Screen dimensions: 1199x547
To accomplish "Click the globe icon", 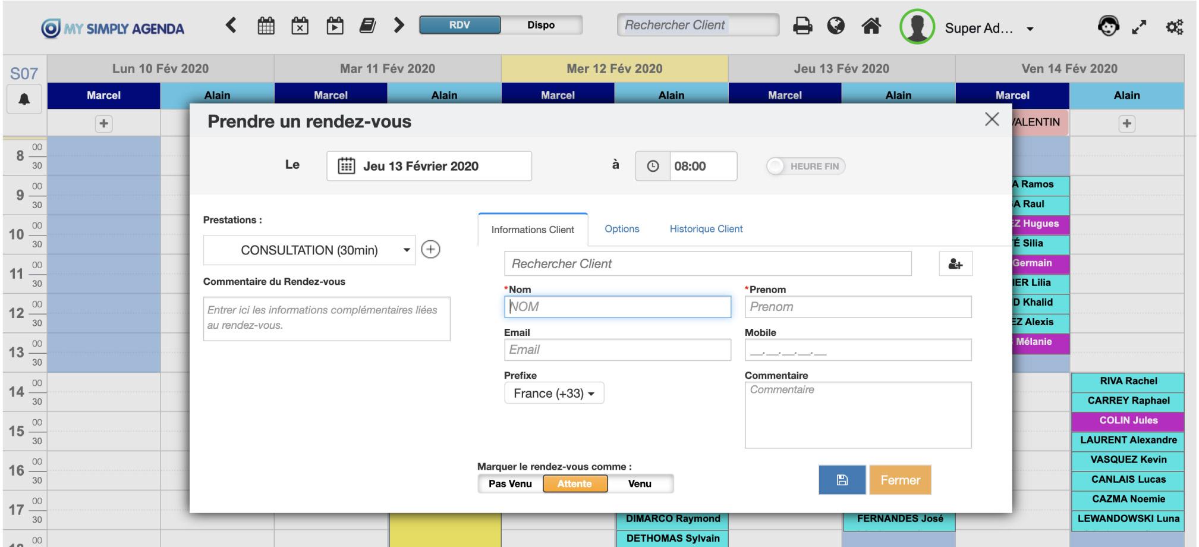I will tap(836, 26).
